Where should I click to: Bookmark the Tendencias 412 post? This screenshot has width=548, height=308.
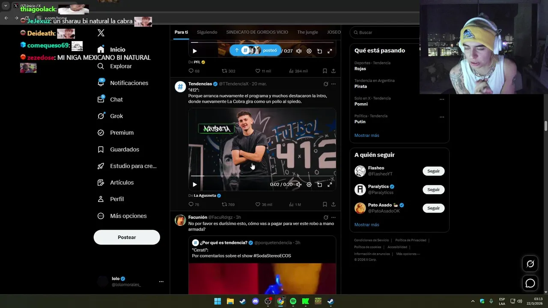(x=325, y=204)
